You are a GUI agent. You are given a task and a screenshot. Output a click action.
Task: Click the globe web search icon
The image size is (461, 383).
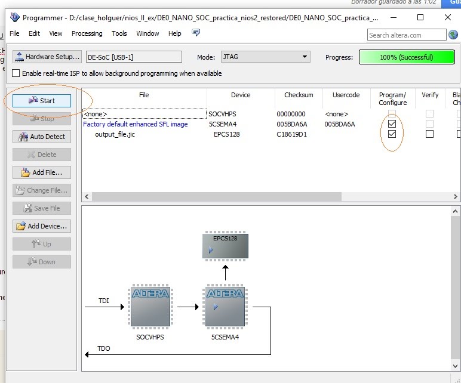pyautogui.click(x=453, y=35)
